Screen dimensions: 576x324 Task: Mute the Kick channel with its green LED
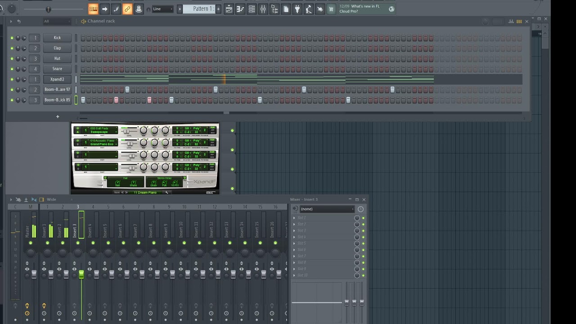coord(12,38)
